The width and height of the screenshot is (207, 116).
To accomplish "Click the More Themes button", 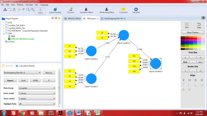I will pyautogui.click(x=193, y=32).
